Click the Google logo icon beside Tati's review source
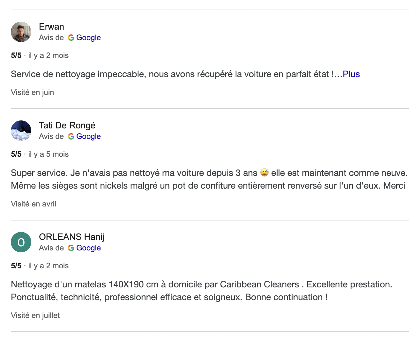Image resolution: width=409 pixels, height=339 pixels. click(71, 136)
